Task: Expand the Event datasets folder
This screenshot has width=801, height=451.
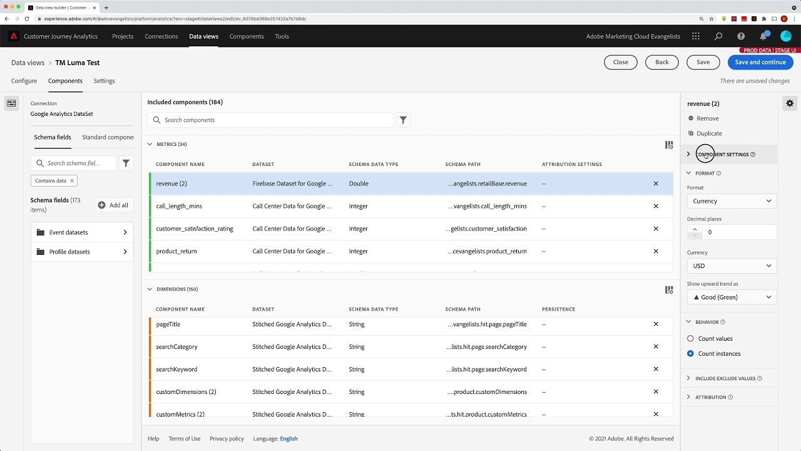Action: pyautogui.click(x=83, y=232)
